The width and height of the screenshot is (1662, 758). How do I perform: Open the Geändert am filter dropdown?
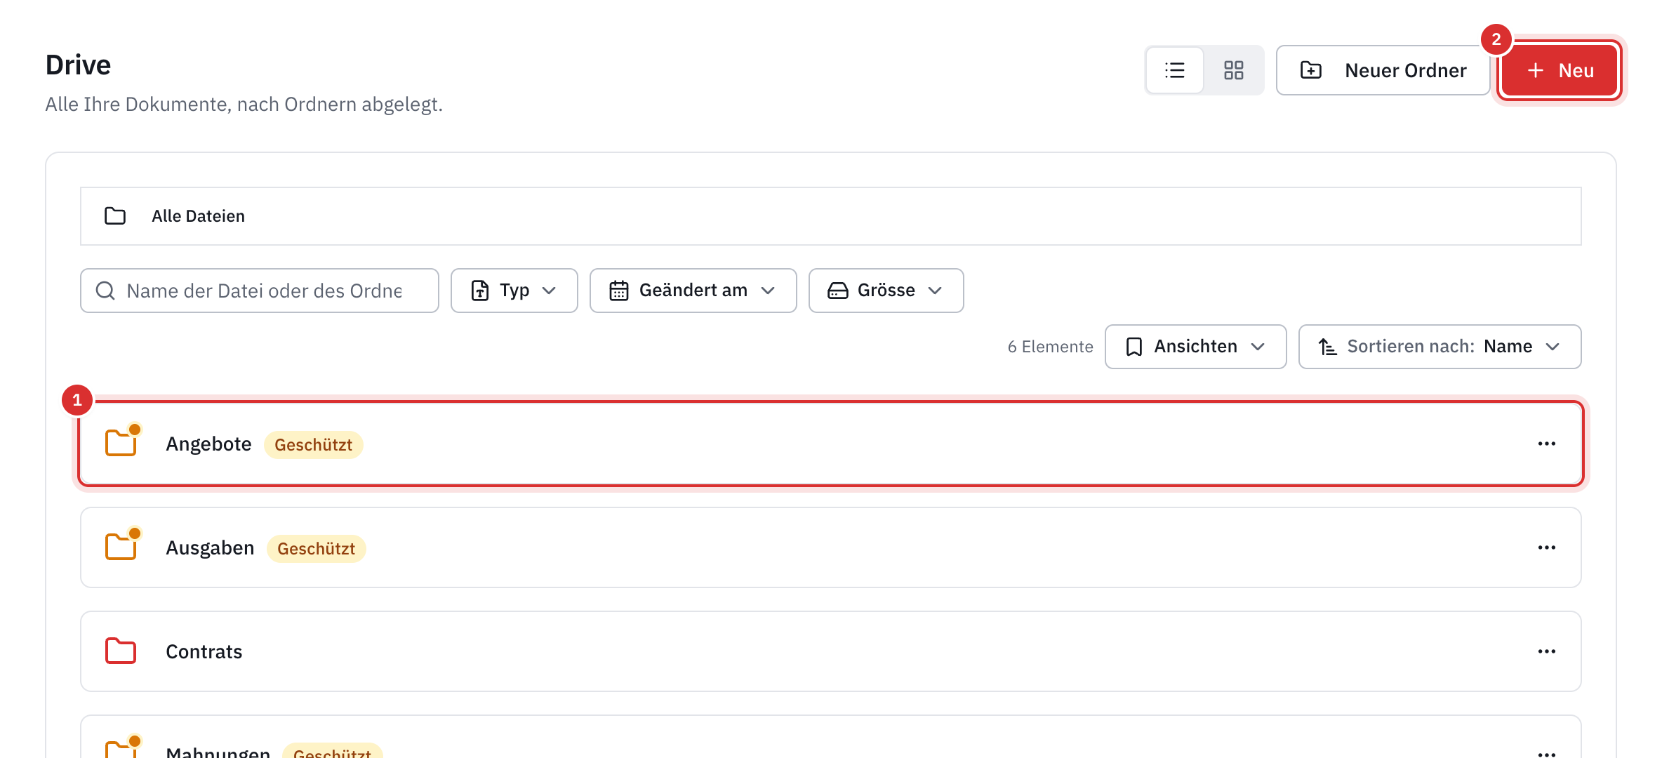693,291
